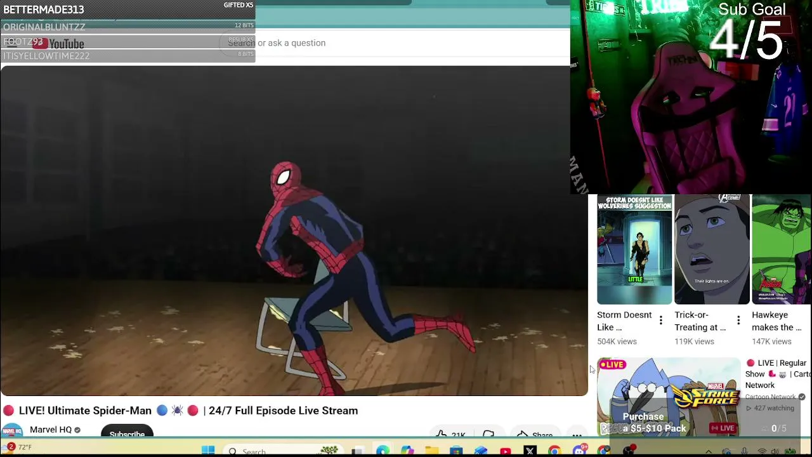Open File Explorer from the taskbar
This screenshot has height=457, width=812.
pyautogui.click(x=432, y=451)
